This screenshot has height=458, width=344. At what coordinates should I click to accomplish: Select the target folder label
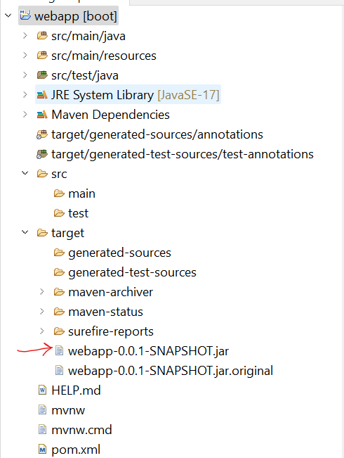click(x=67, y=234)
